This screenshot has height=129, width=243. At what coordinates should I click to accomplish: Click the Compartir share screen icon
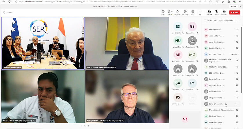tap(224, 12)
